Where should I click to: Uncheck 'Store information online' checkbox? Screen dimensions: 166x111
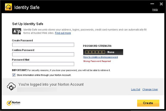14,75
